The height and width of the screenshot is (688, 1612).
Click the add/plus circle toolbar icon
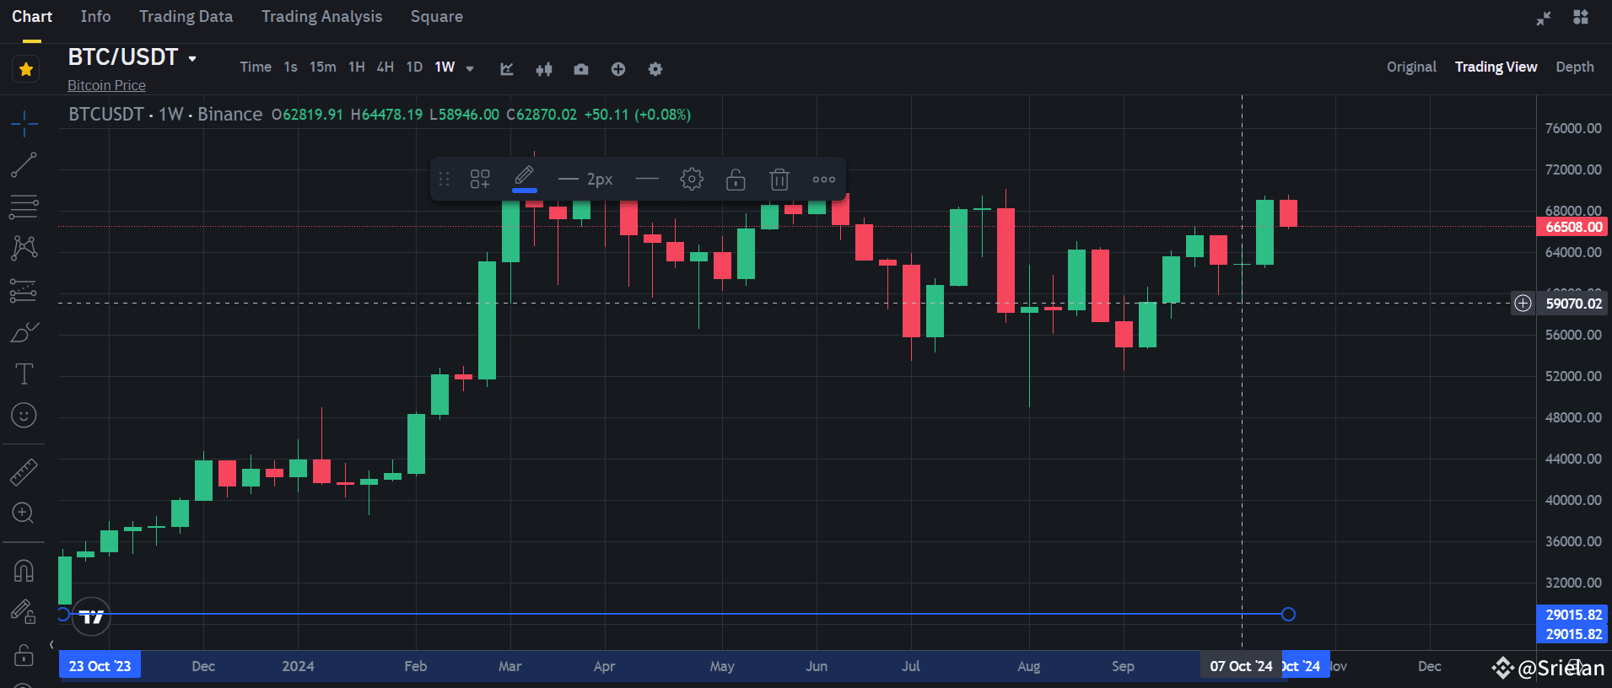click(x=618, y=69)
